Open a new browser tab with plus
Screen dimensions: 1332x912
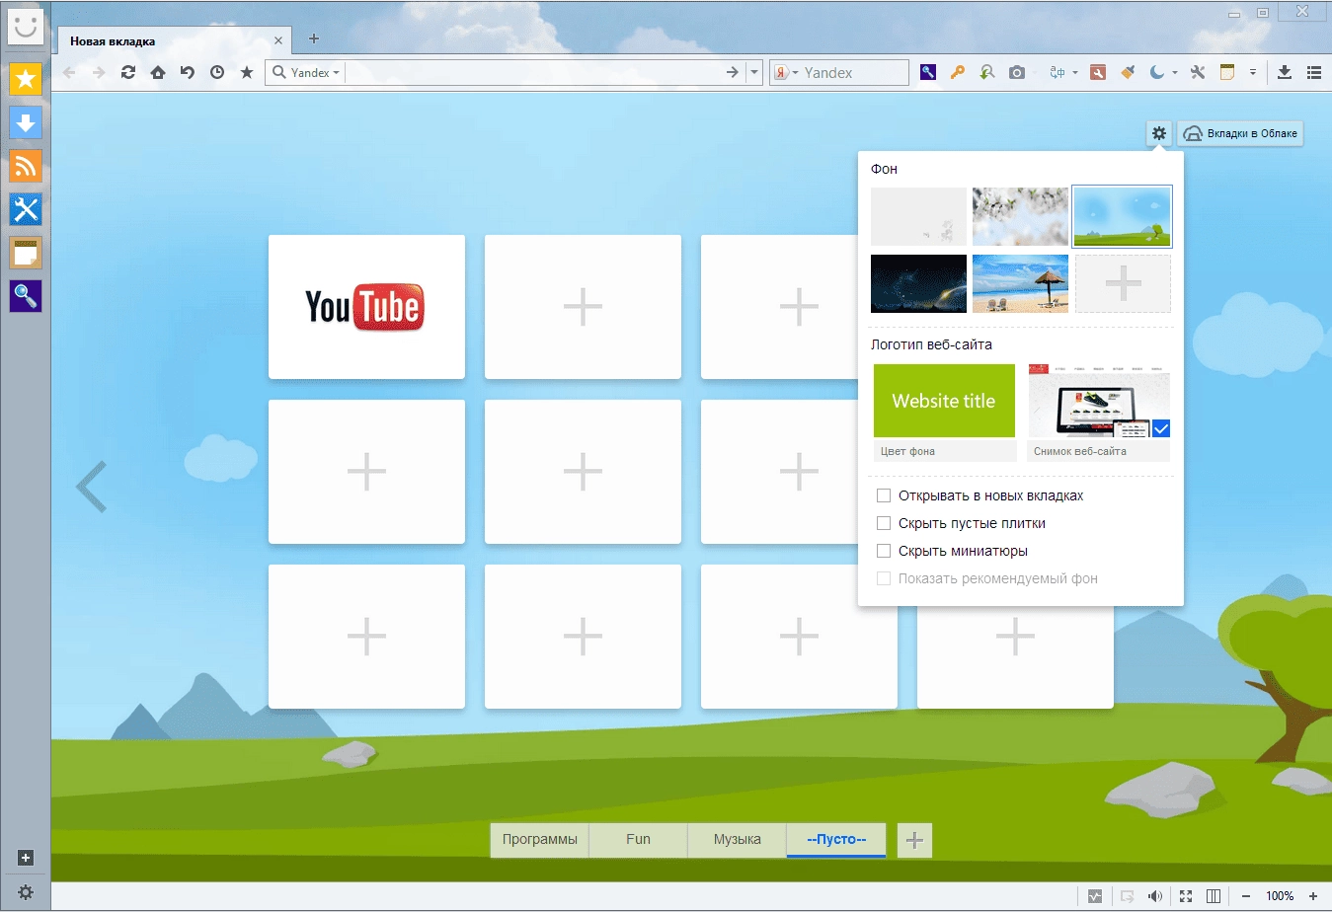(314, 38)
